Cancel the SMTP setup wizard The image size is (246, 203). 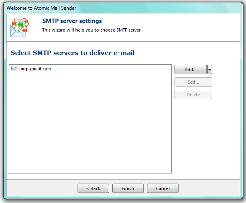(x=162, y=188)
